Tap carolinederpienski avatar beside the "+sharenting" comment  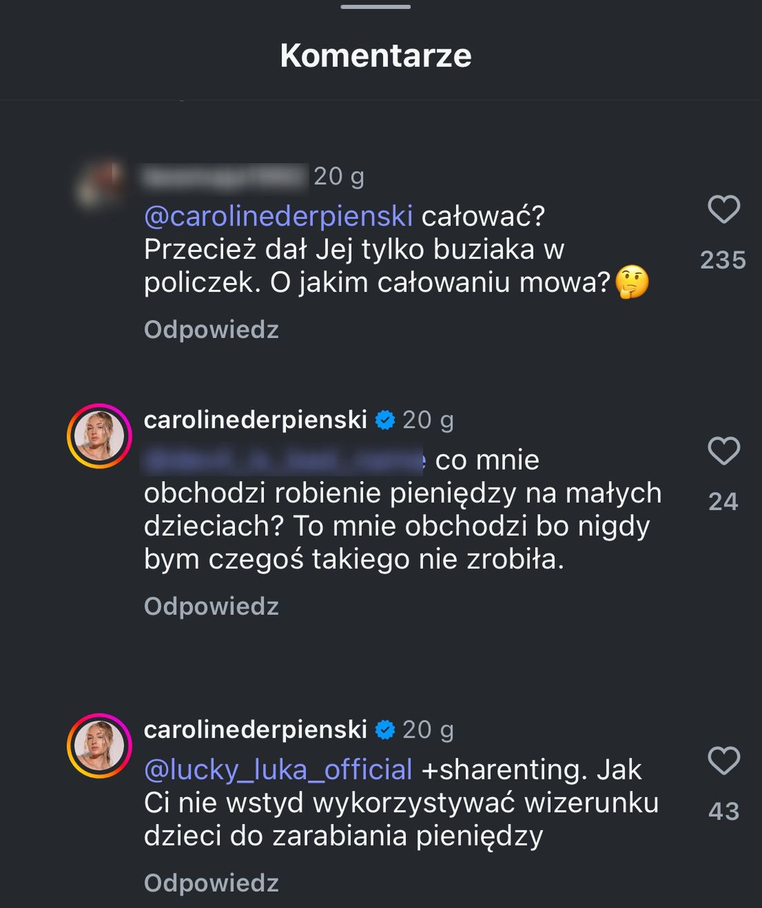(99, 746)
